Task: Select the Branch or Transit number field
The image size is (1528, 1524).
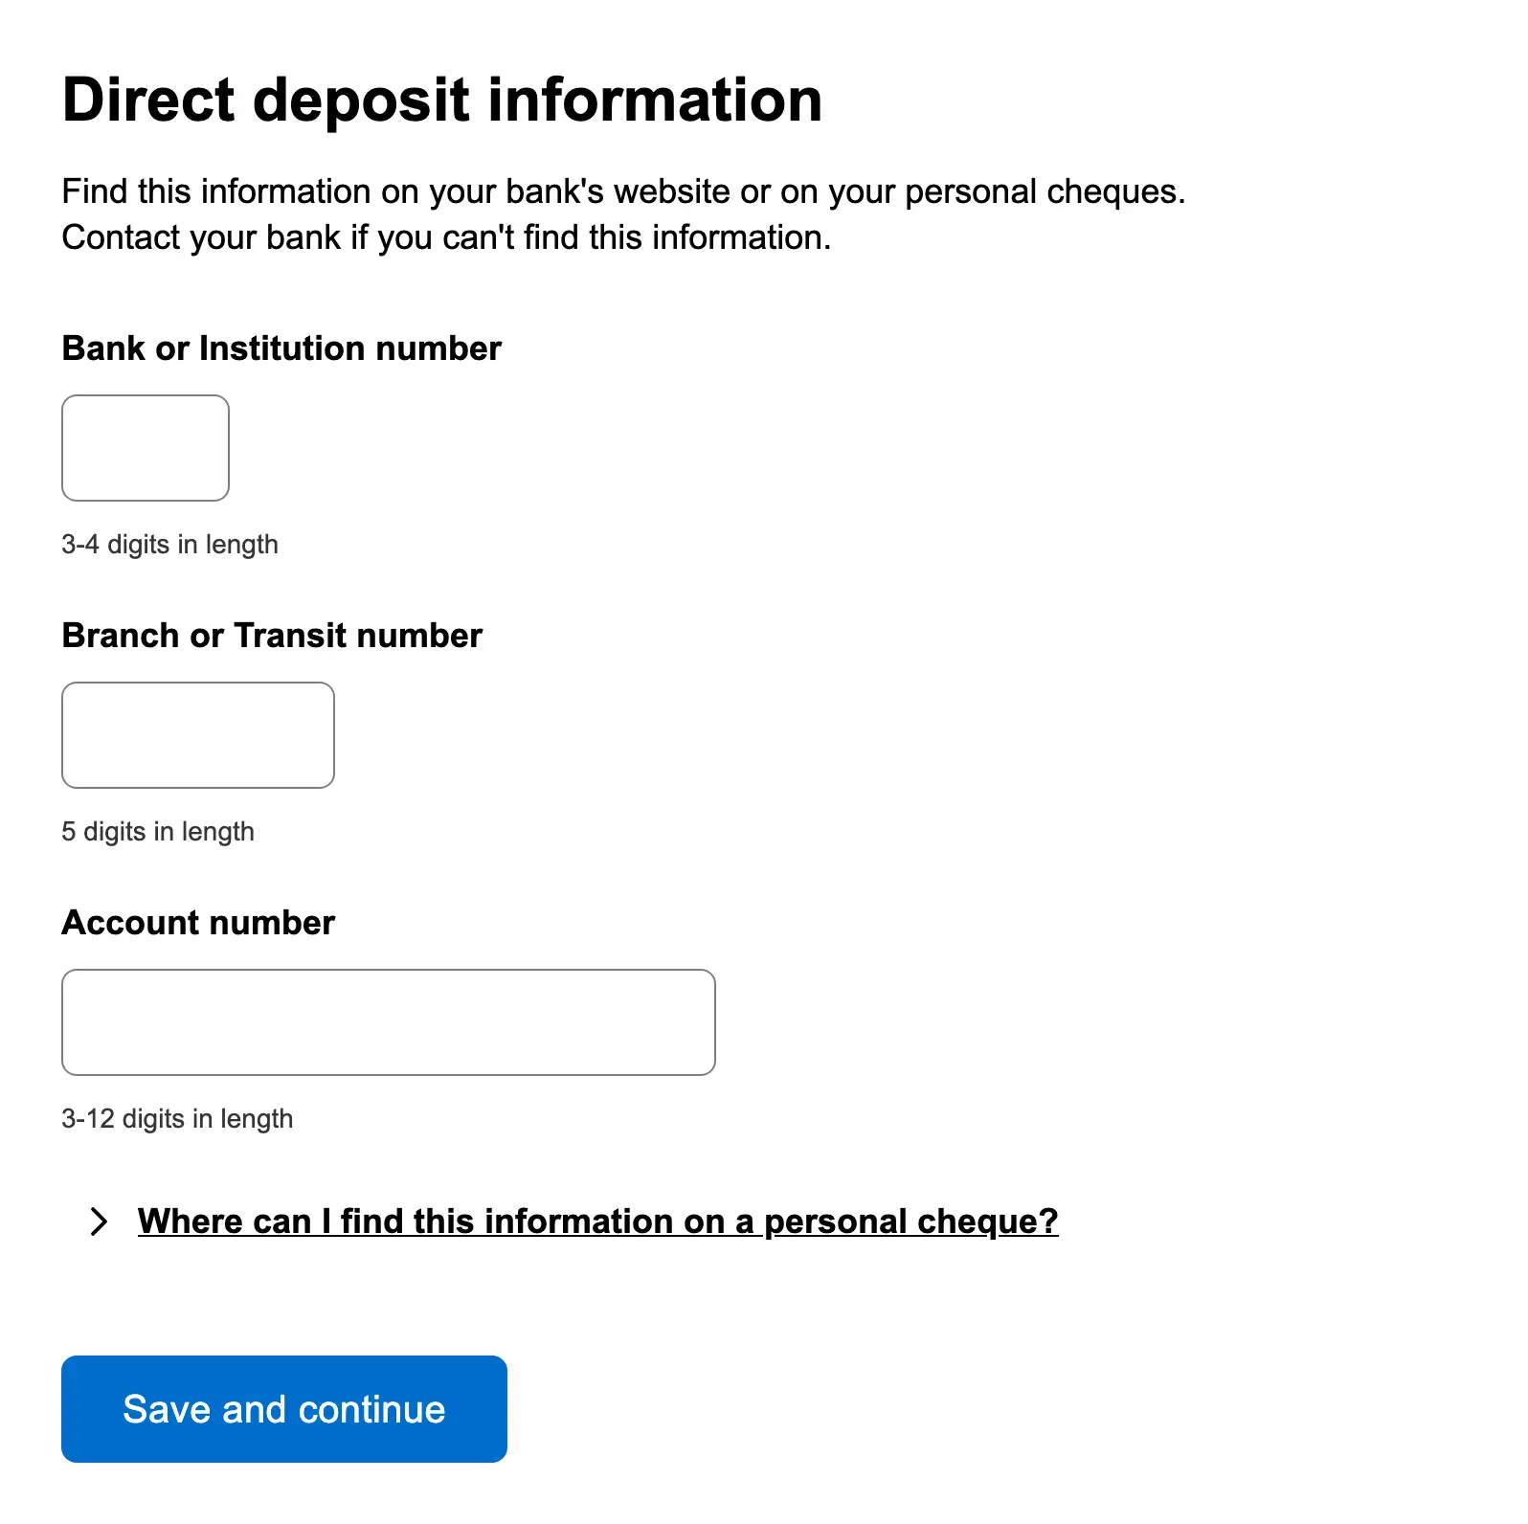Action: [x=198, y=735]
